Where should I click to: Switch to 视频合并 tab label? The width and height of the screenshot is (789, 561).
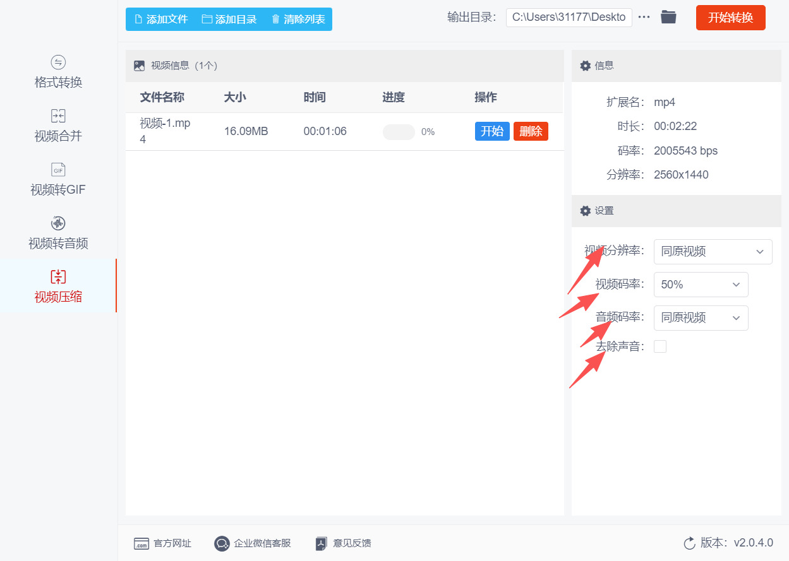pos(58,136)
